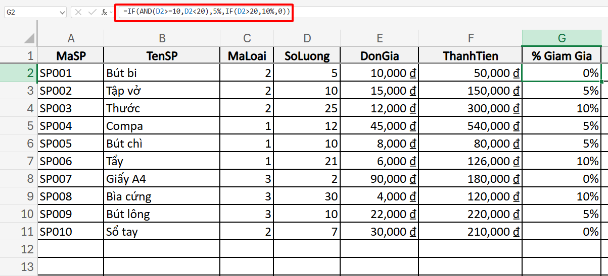Select column G header

[x=562, y=38]
